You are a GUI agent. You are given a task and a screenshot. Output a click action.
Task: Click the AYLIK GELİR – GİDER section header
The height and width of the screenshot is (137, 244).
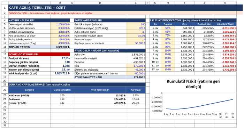coord(110,50)
